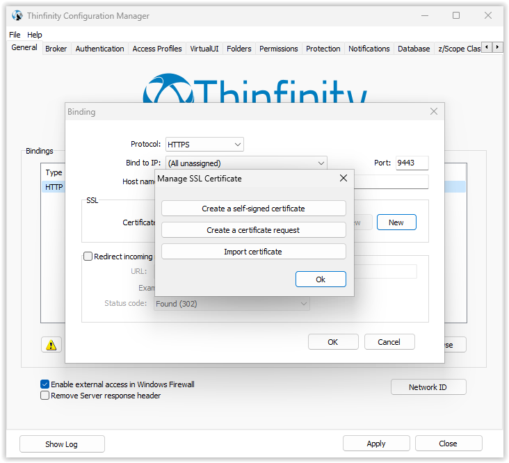Open the Help menu

[x=34, y=35]
